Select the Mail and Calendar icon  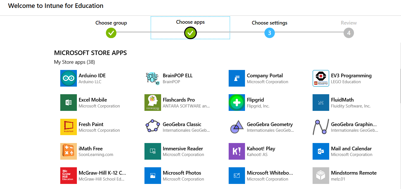click(321, 151)
